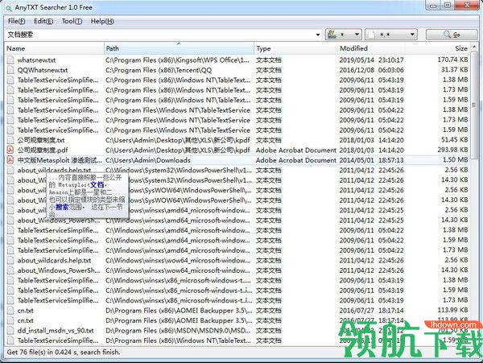Select the 公司规章制度.txt file name
Screen dimensions: 483x363
click(x=41, y=140)
